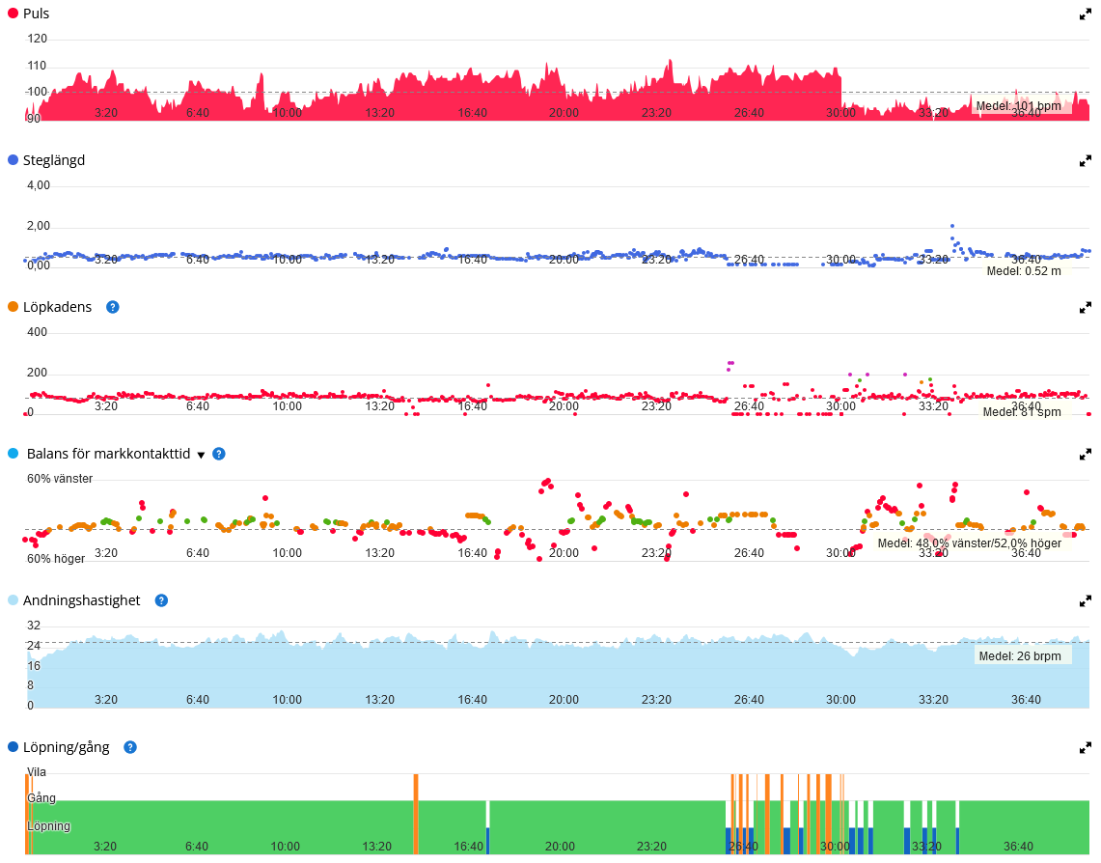Click the step length spike after 33:20
This screenshot has height=863, width=1101.
pos(952,226)
